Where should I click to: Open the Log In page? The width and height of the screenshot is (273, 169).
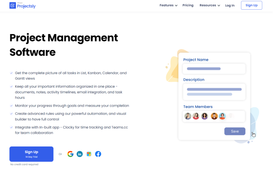click(230, 5)
